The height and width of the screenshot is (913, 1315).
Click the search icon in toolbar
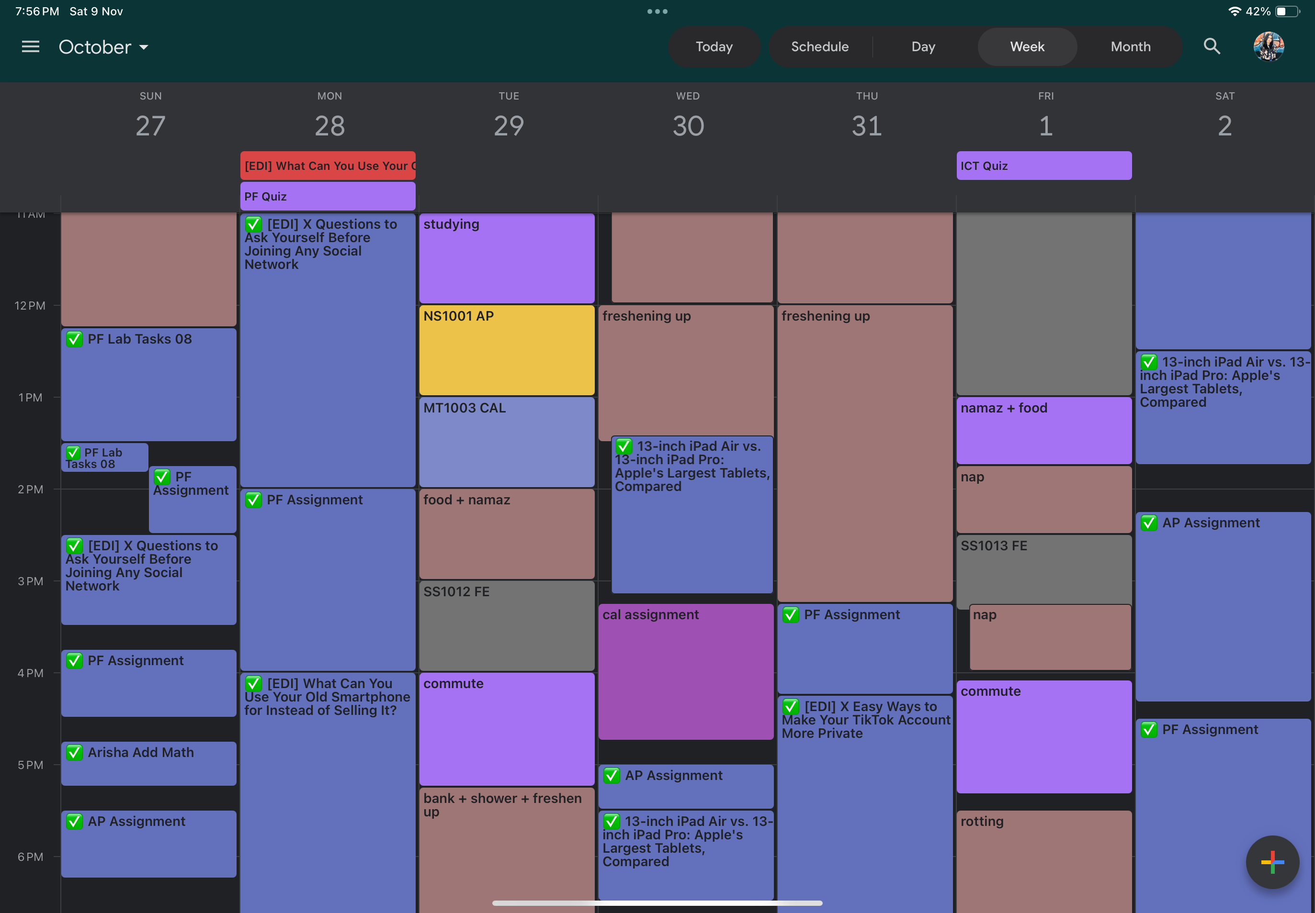[x=1212, y=46]
